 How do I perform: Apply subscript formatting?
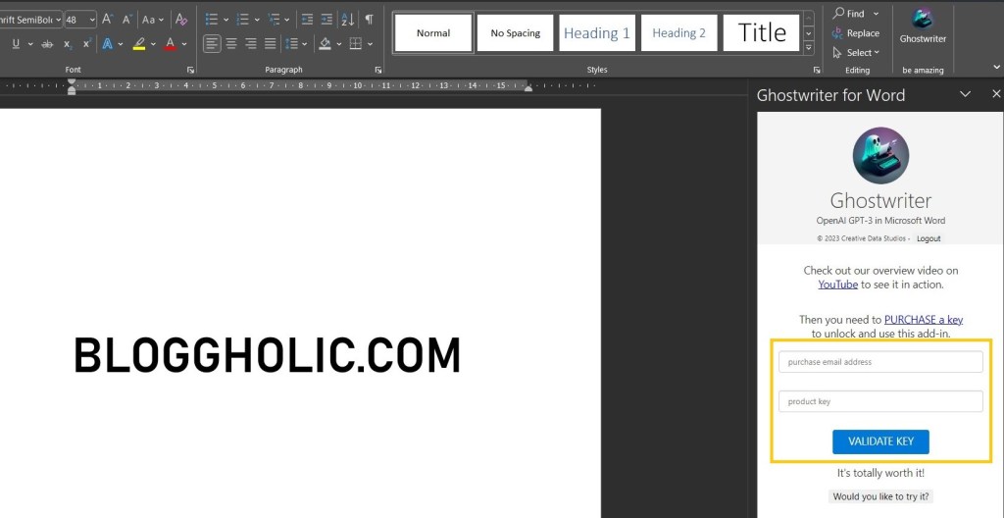point(68,44)
